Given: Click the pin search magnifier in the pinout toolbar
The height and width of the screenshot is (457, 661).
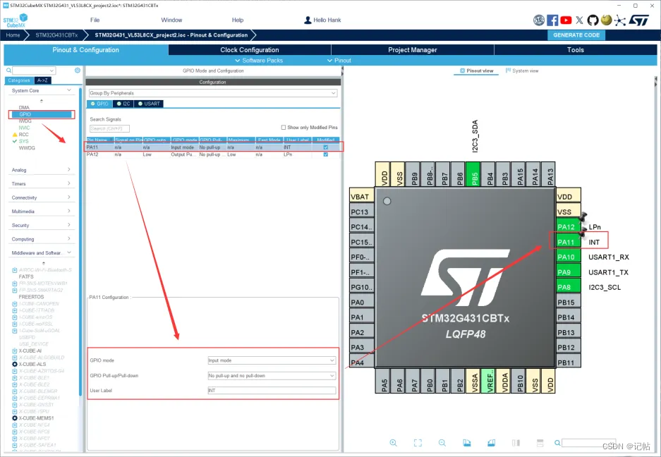Looking at the screenshot, I should (x=557, y=443).
